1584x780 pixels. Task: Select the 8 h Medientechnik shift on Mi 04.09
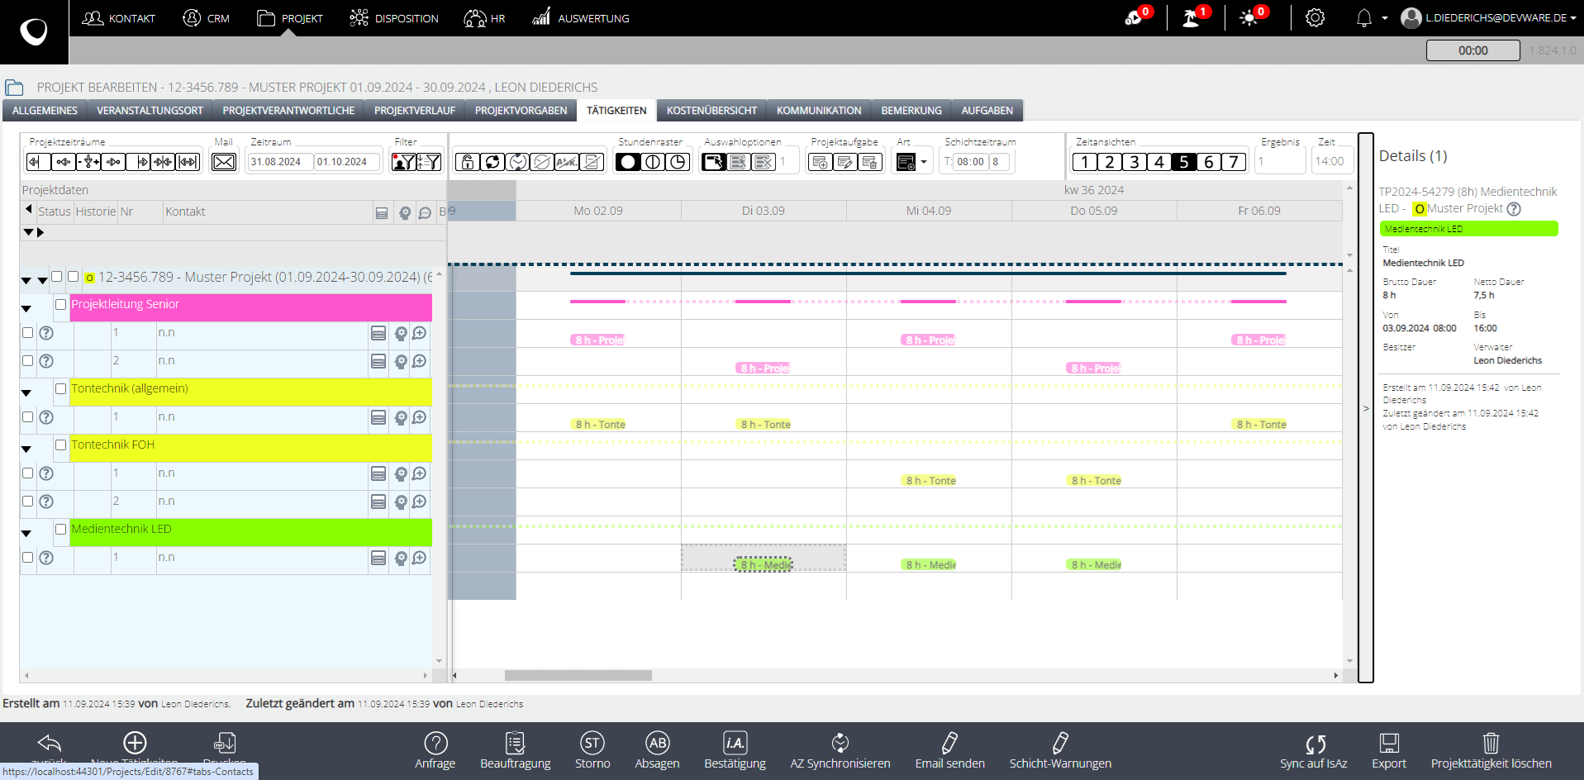[930, 565]
